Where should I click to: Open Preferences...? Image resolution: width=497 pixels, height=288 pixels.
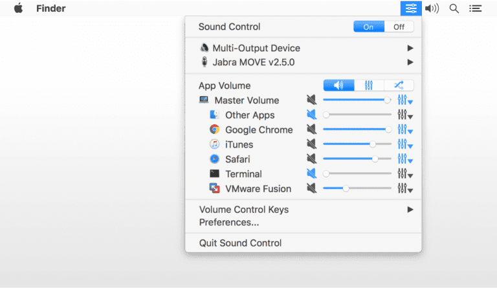(x=229, y=223)
